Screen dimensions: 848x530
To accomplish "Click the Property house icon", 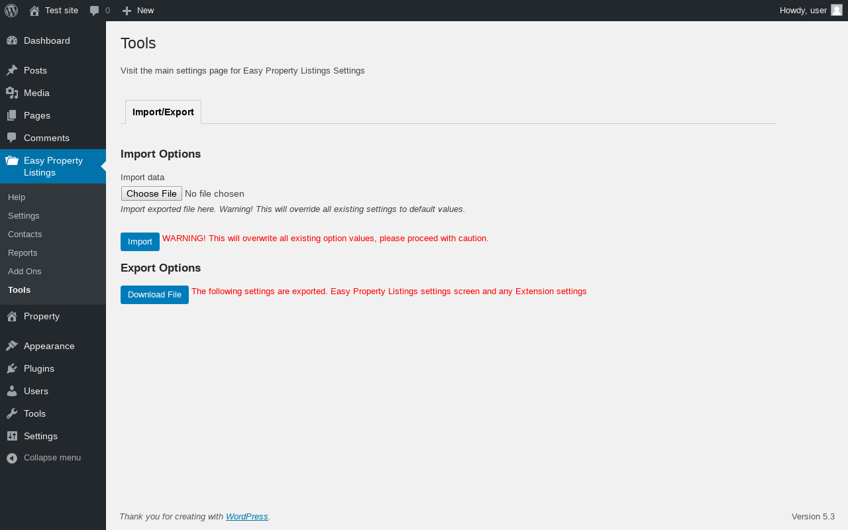I will (x=12, y=316).
